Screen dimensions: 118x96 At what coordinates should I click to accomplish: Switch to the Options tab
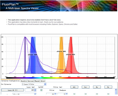coord(30,81)
